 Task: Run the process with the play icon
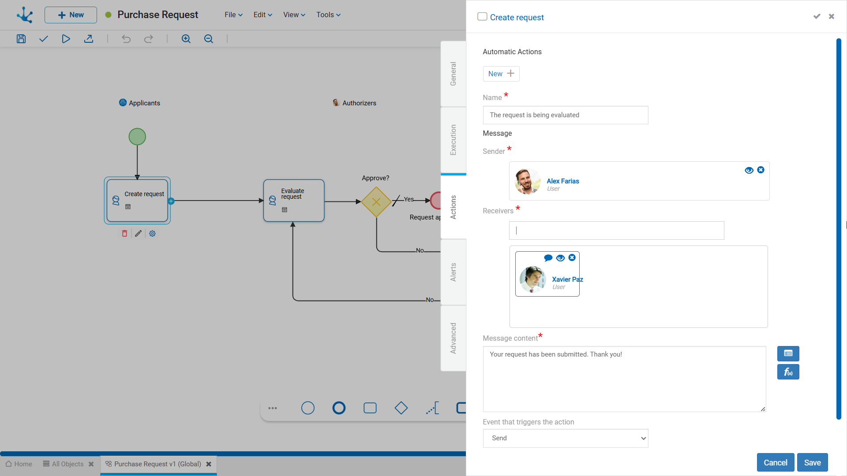click(x=66, y=39)
